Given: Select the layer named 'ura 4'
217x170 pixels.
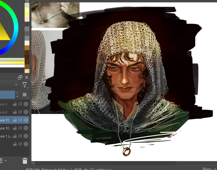Looking at the screenshot, I should 3,112.
